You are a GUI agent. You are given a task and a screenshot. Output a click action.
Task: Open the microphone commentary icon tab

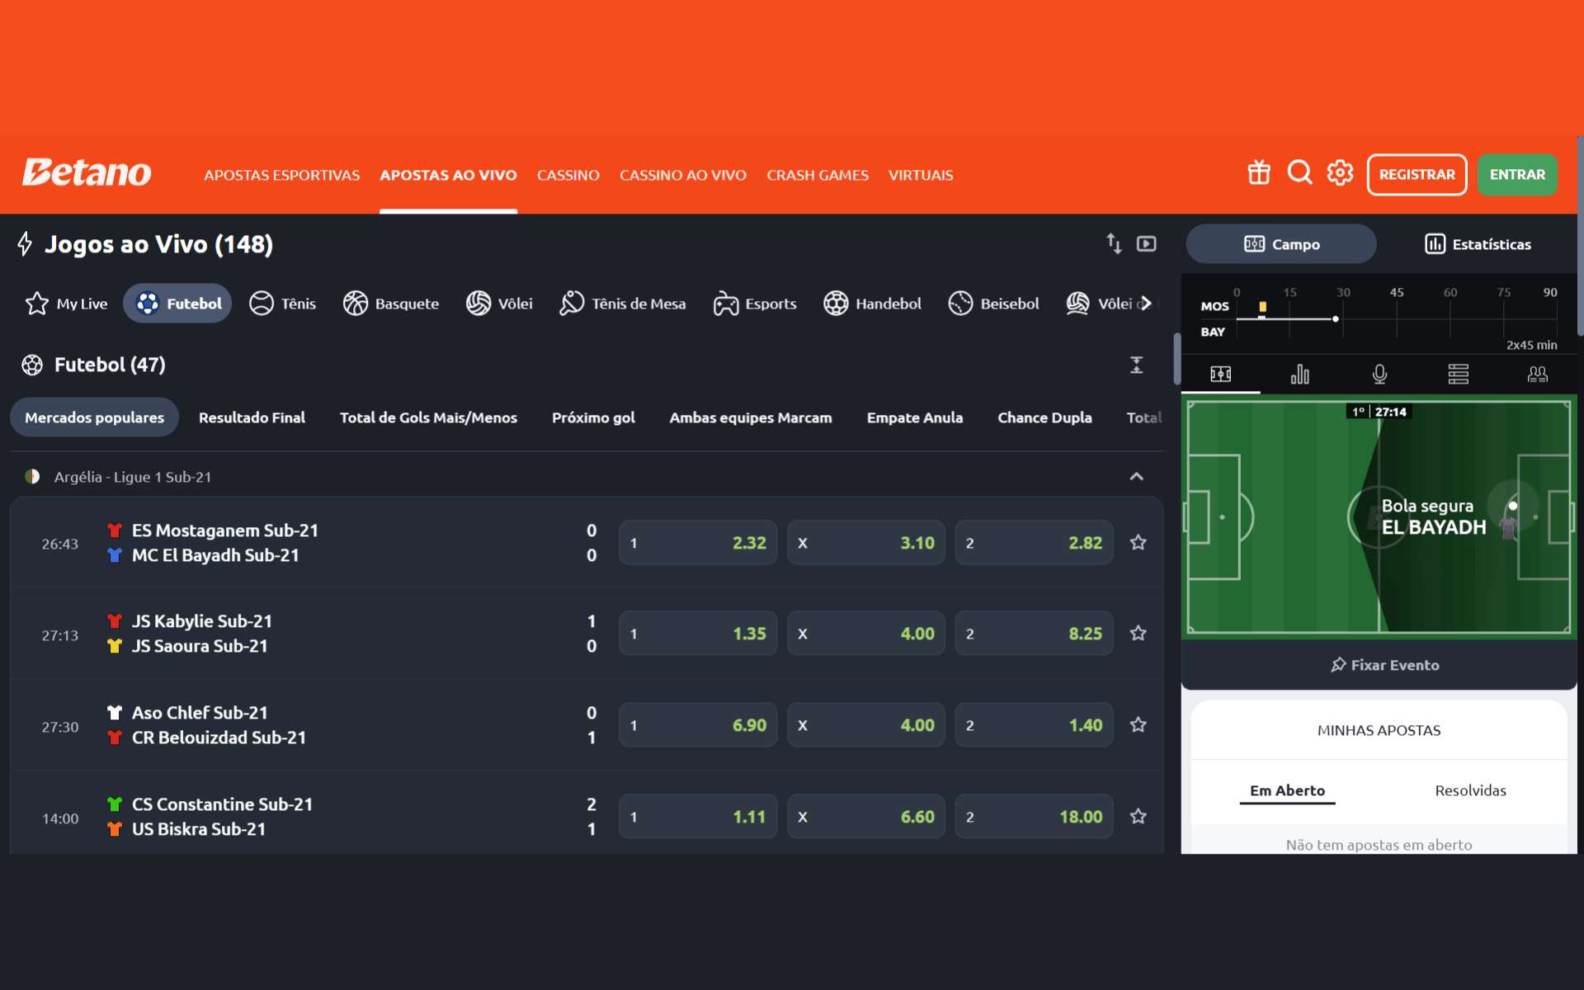pyautogui.click(x=1379, y=375)
